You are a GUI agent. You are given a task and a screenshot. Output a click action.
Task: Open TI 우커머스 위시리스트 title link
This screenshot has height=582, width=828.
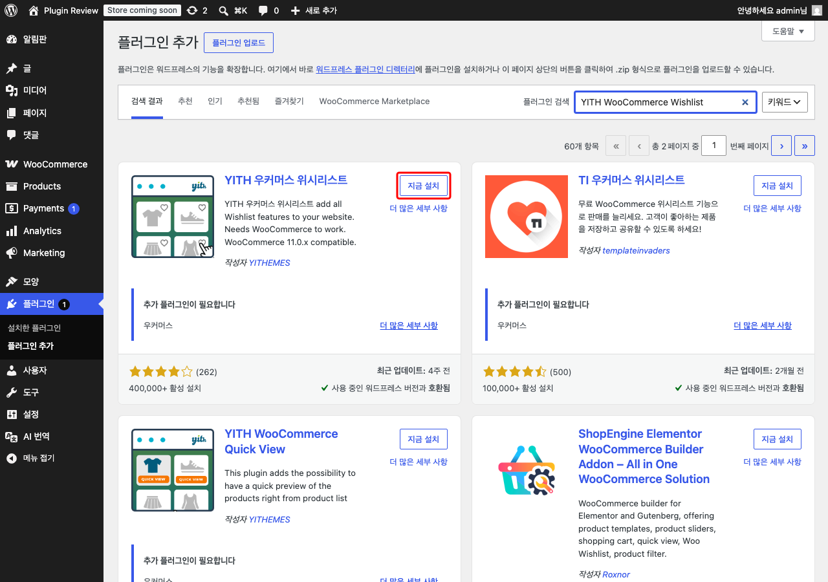point(631,180)
